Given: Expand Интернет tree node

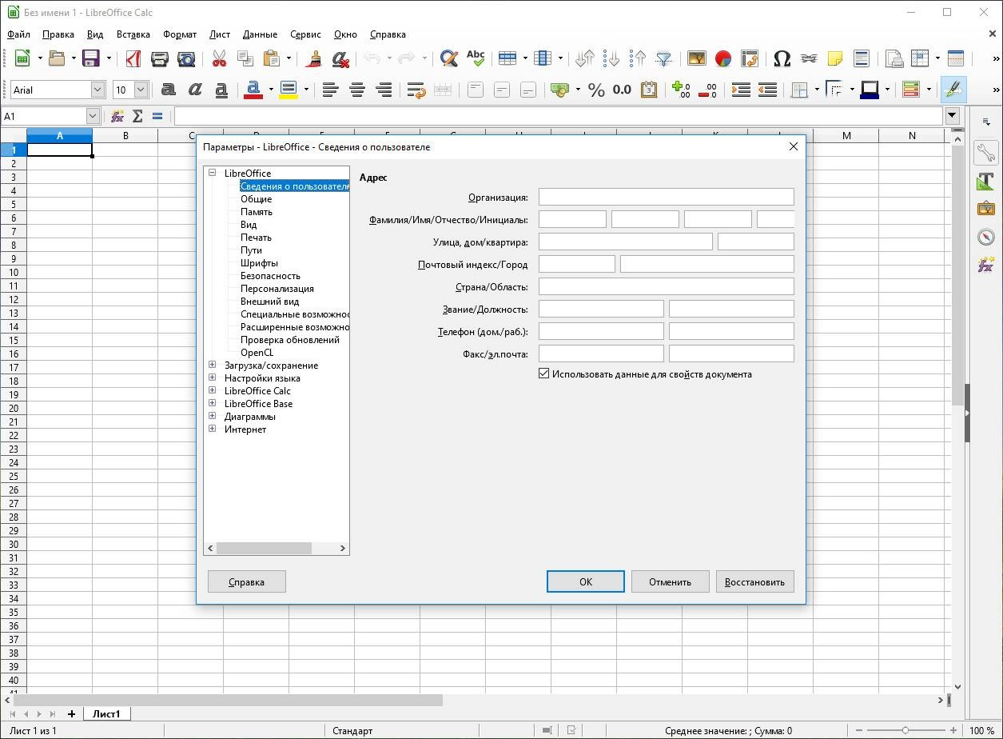Looking at the screenshot, I should (x=213, y=429).
